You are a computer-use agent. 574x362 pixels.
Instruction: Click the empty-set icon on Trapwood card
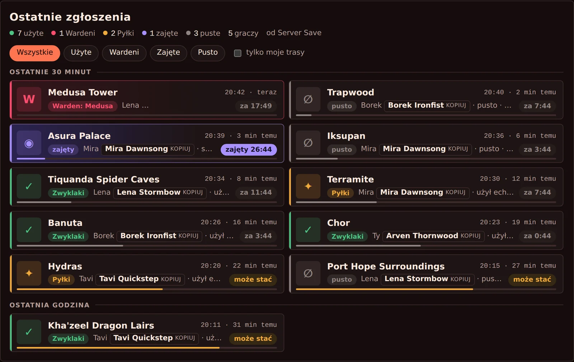pos(308,99)
